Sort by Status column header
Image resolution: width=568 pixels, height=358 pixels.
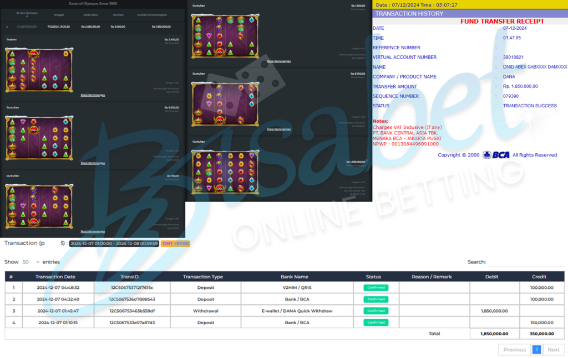(373, 277)
